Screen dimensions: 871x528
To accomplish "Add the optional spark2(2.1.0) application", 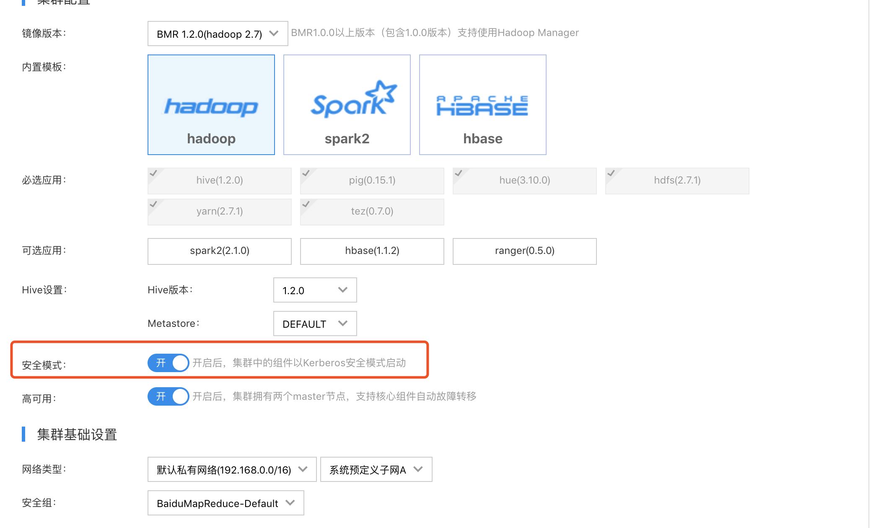I will click(x=219, y=251).
